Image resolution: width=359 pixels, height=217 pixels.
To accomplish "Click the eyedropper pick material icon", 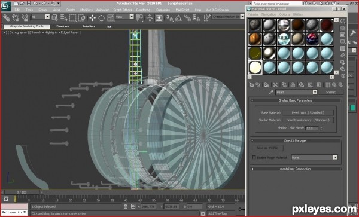I will click(271, 92).
